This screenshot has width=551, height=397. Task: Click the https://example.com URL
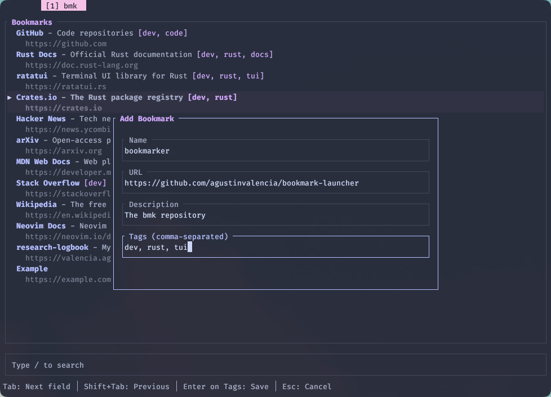coord(68,280)
